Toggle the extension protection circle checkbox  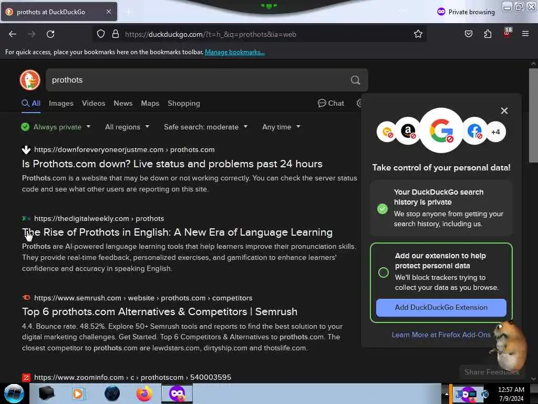(x=383, y=272)
